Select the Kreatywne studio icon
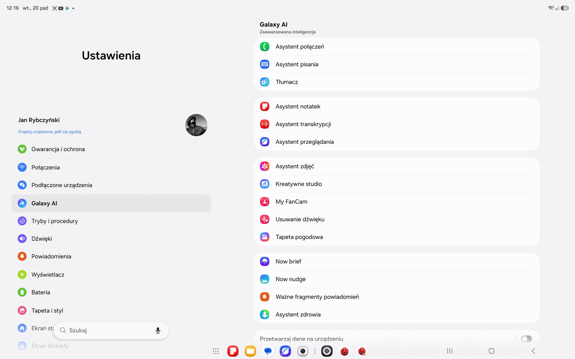Screen dimensions: 575x359 pos(264,184)
